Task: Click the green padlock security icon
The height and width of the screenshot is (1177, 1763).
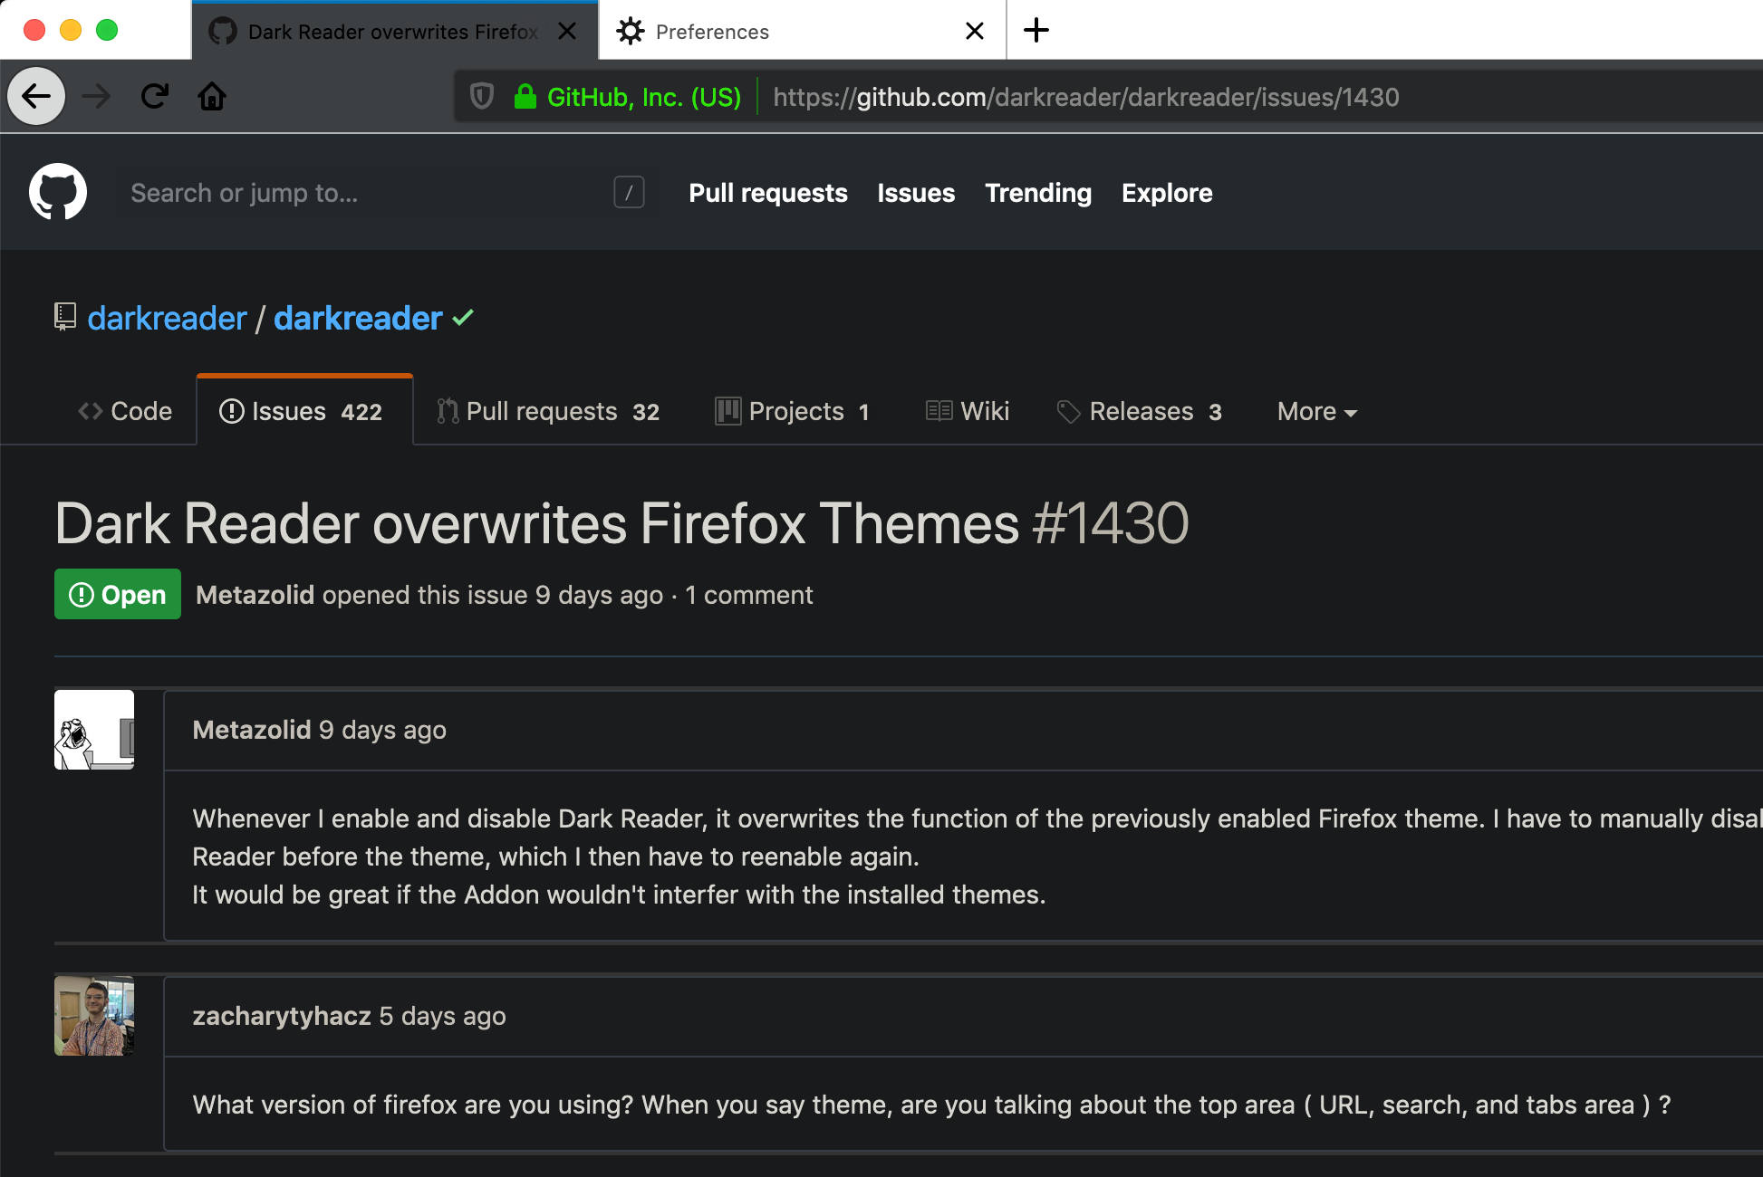Action: 525,96
